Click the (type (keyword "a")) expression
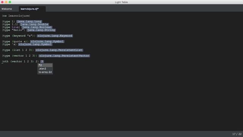Screen dimensions: 243x137 tap(19, 36)
